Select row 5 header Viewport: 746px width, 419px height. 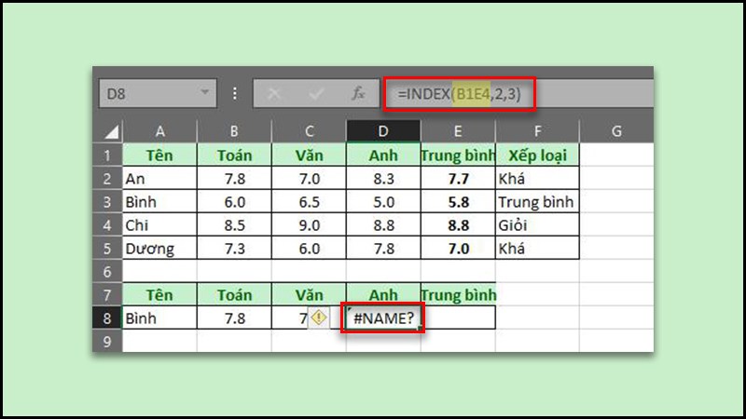coord(107,249)
